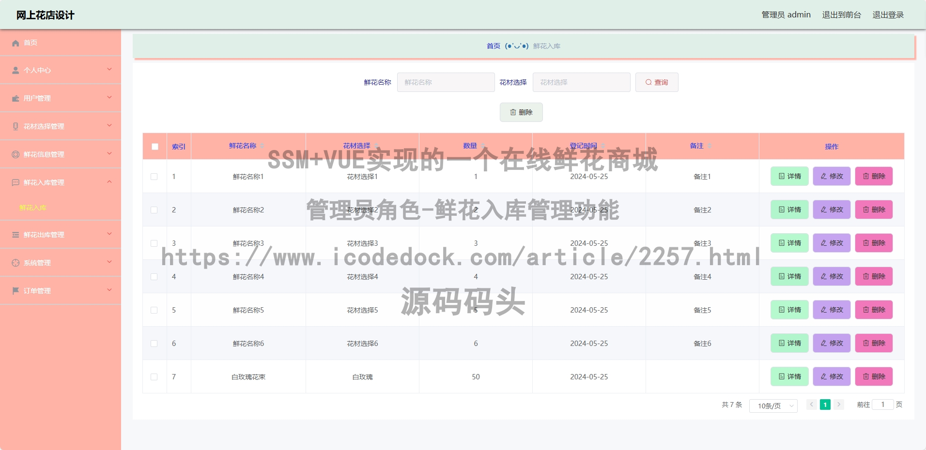Viewport: 926px width, 450px height.
Task: Sort by 鲜花名称 column arrows
Action: [262, 146]
